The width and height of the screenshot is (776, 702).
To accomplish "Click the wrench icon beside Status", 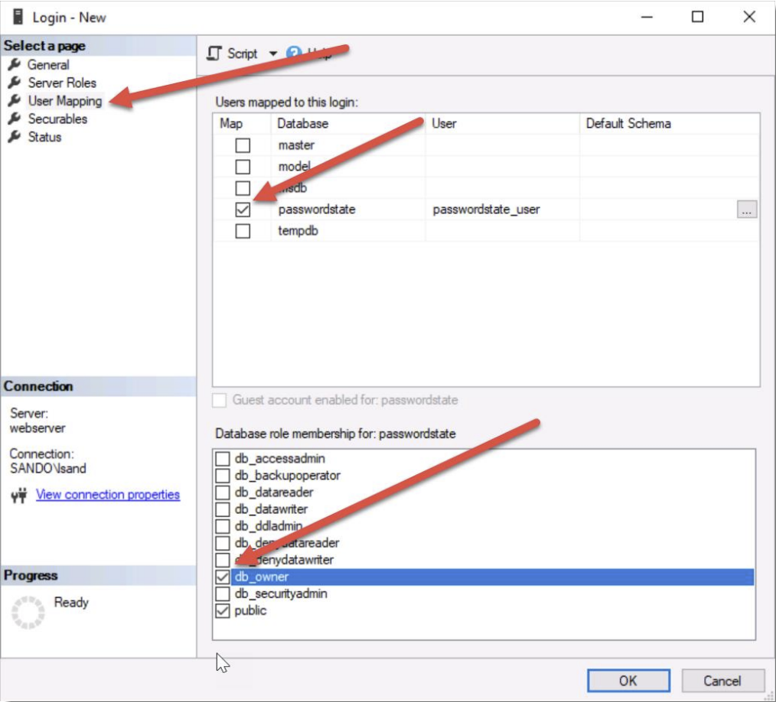I will click(x=15, y=137).
